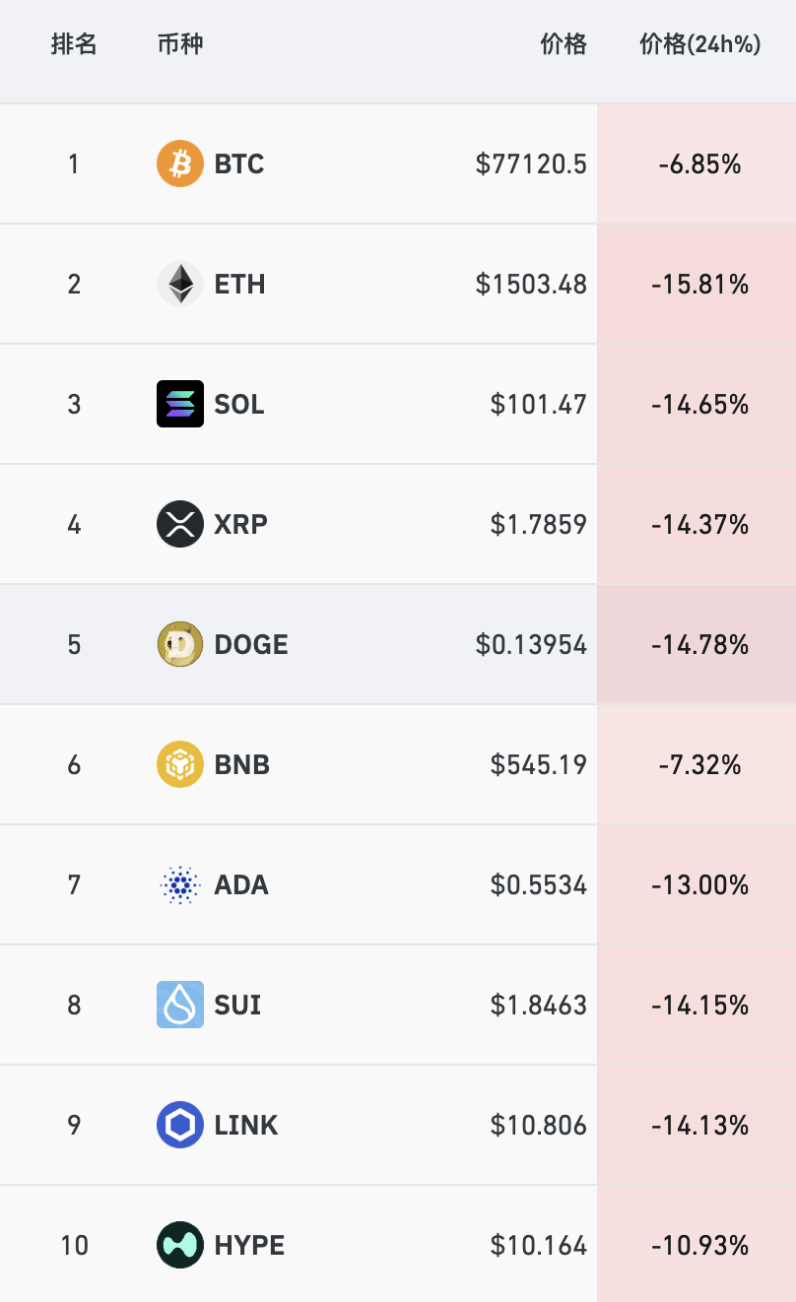Click the Ethereum diamond icon
This screenshot has height=1302, width=796.
tap(180, 284)
